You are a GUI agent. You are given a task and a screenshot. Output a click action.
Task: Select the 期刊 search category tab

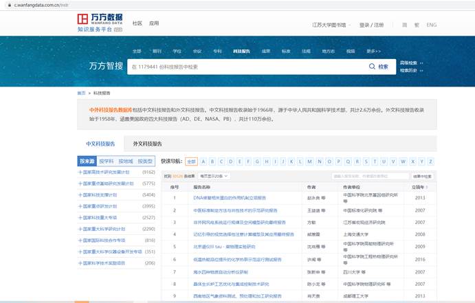point(157,51)
